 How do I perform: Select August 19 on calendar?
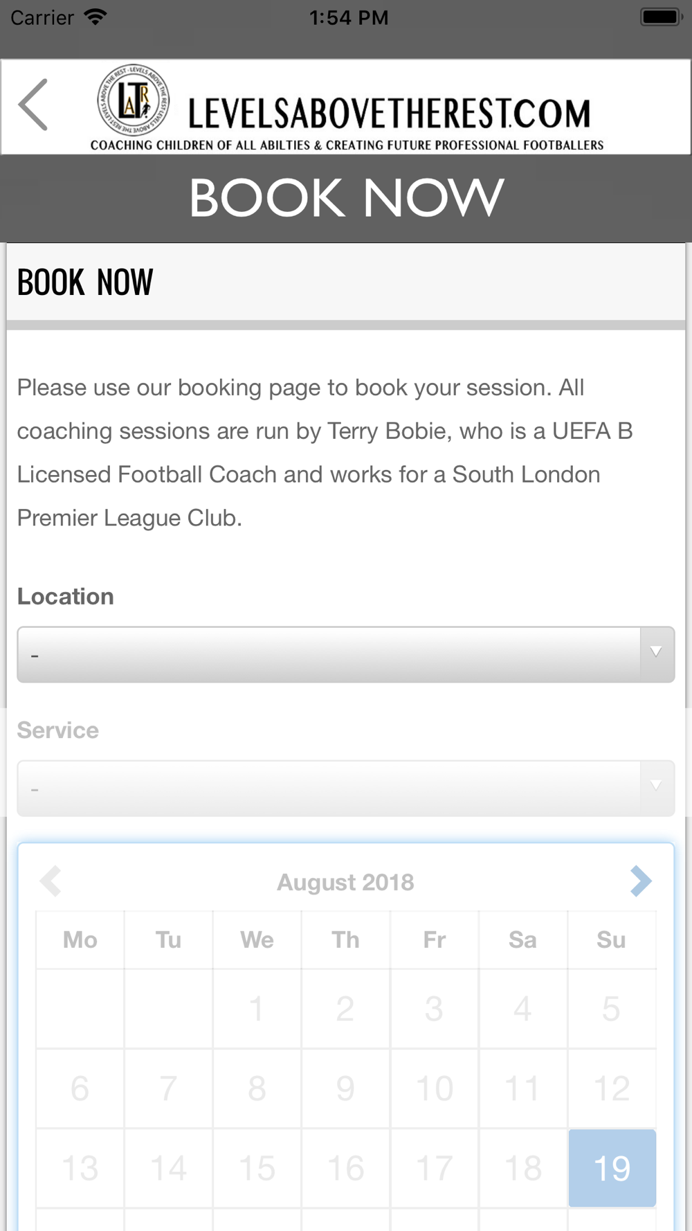pyautogui.click(x=612, y=1168)
